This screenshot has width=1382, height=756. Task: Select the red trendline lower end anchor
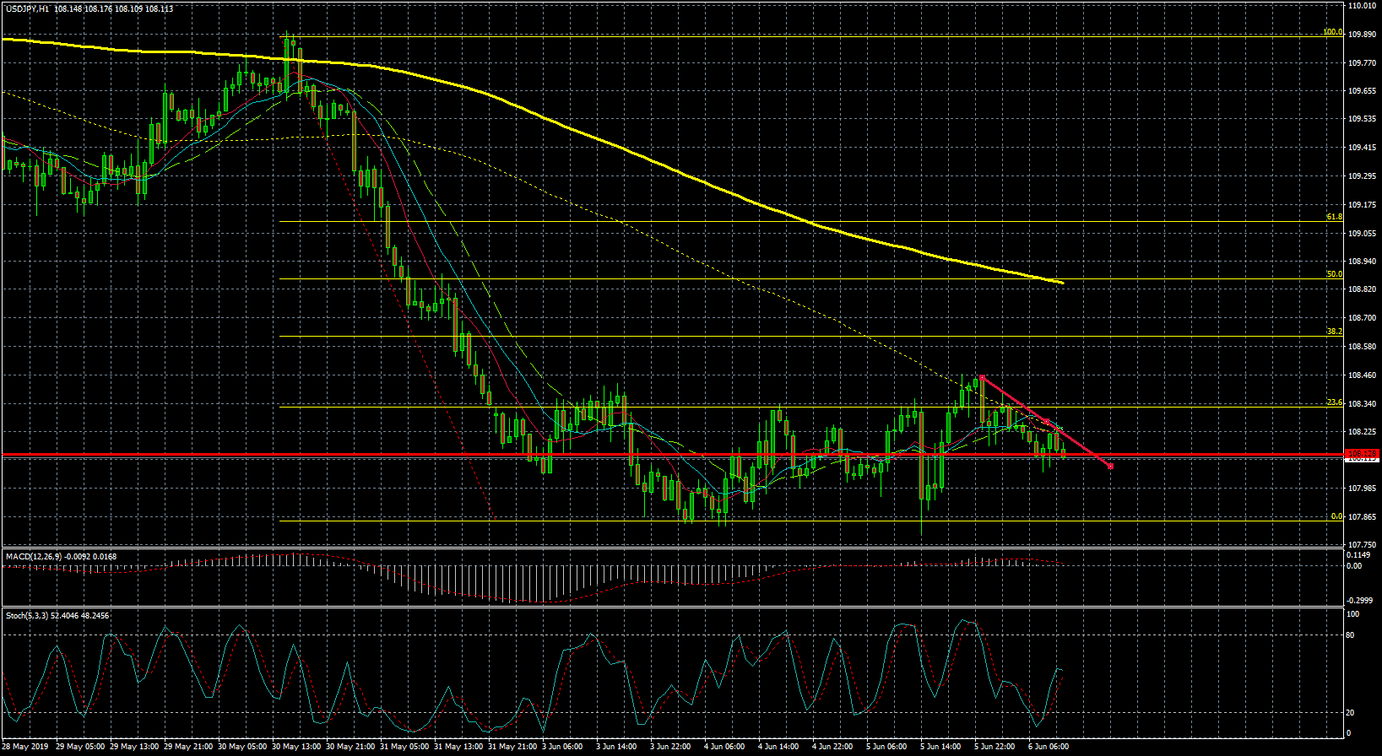click(1110, 466)
